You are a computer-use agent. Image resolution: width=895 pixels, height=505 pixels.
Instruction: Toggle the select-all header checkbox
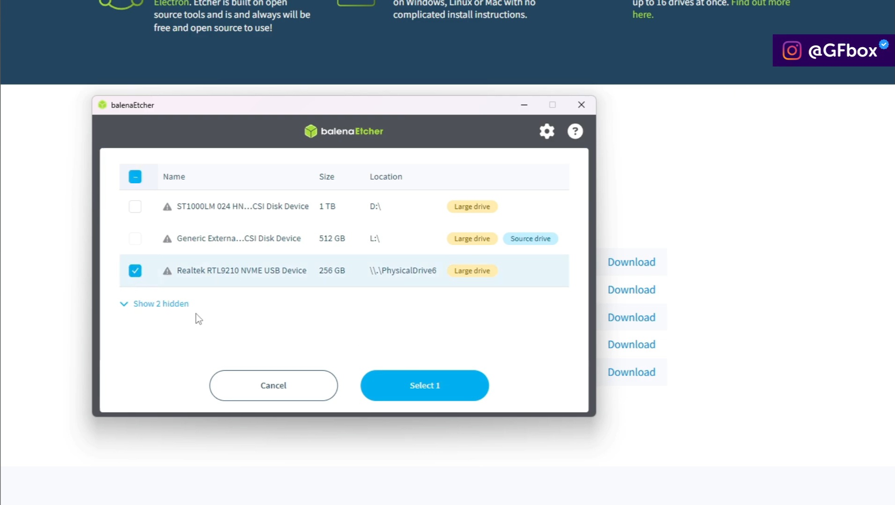click(x=135, y=177)
